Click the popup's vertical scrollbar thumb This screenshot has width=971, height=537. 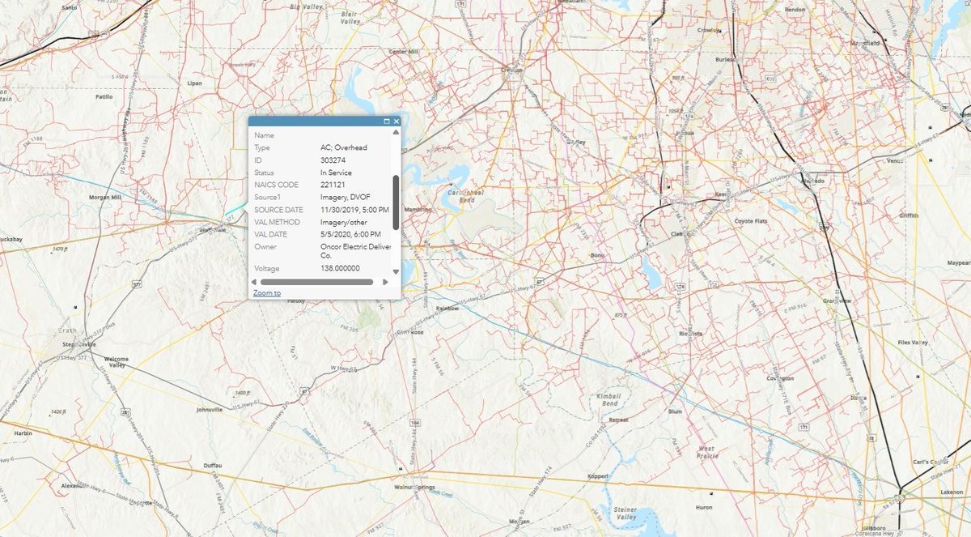396,202
